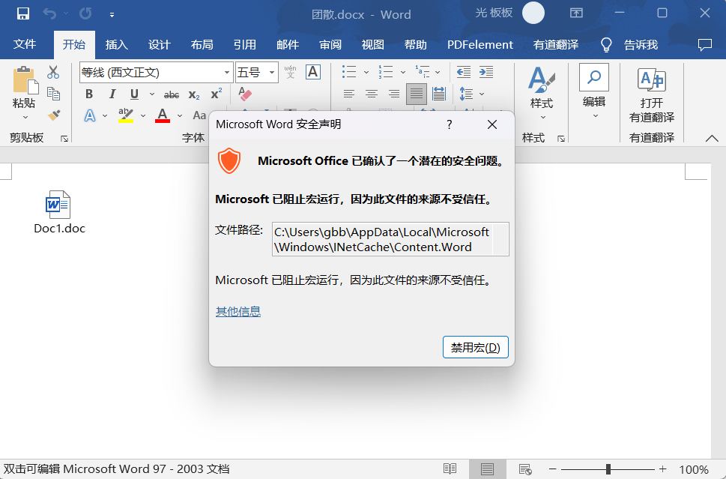Screen dimensions: 726x479
Task: Expand the font color dropdown arrow
Action: coord(180,115)
